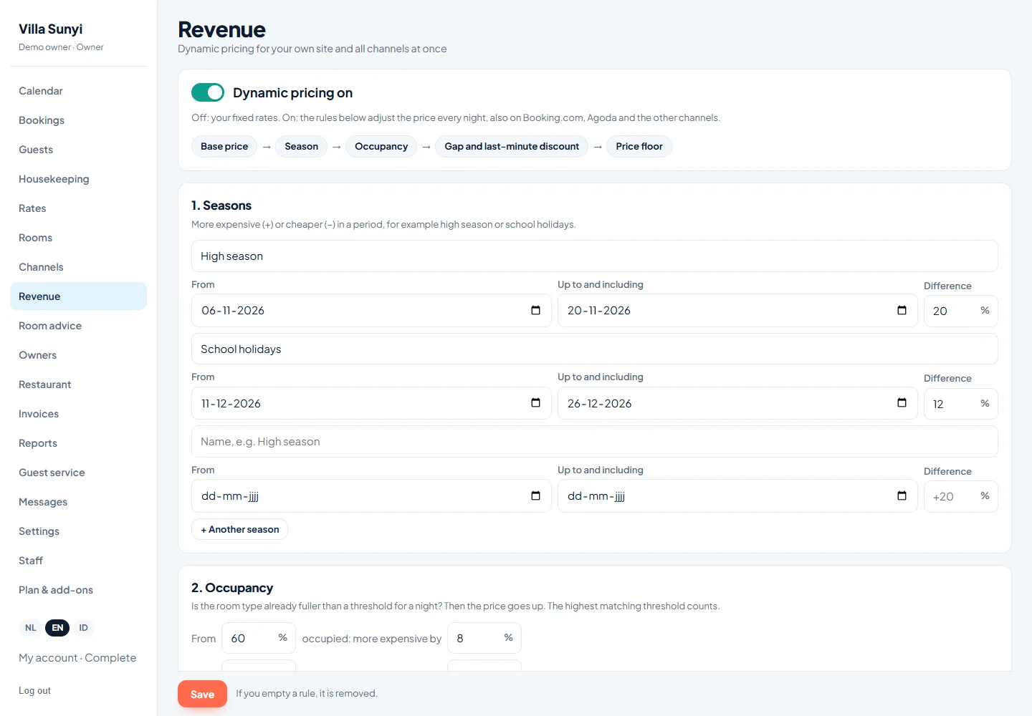The width and height of the screenshot is (1032, 716).
Task: Add another season row
Action: tap(239, 529)
